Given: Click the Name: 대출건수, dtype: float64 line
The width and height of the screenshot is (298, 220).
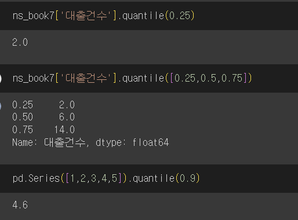Looking at the screenshot, I should [x=90, y=142].
